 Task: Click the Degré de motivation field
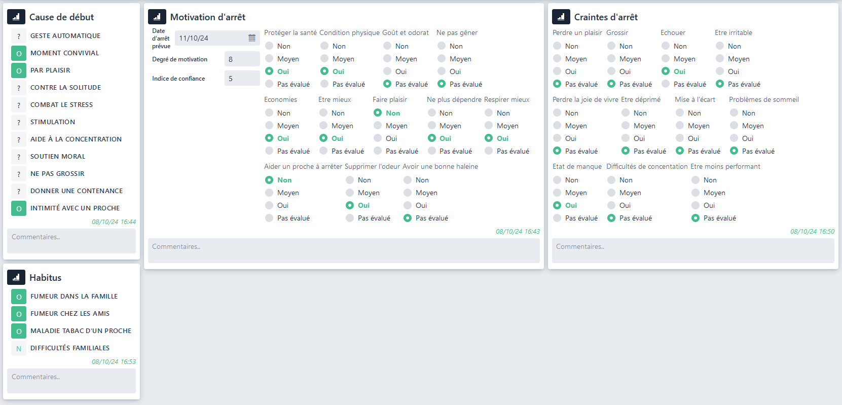pyautogui.click(x=242, y=59)
